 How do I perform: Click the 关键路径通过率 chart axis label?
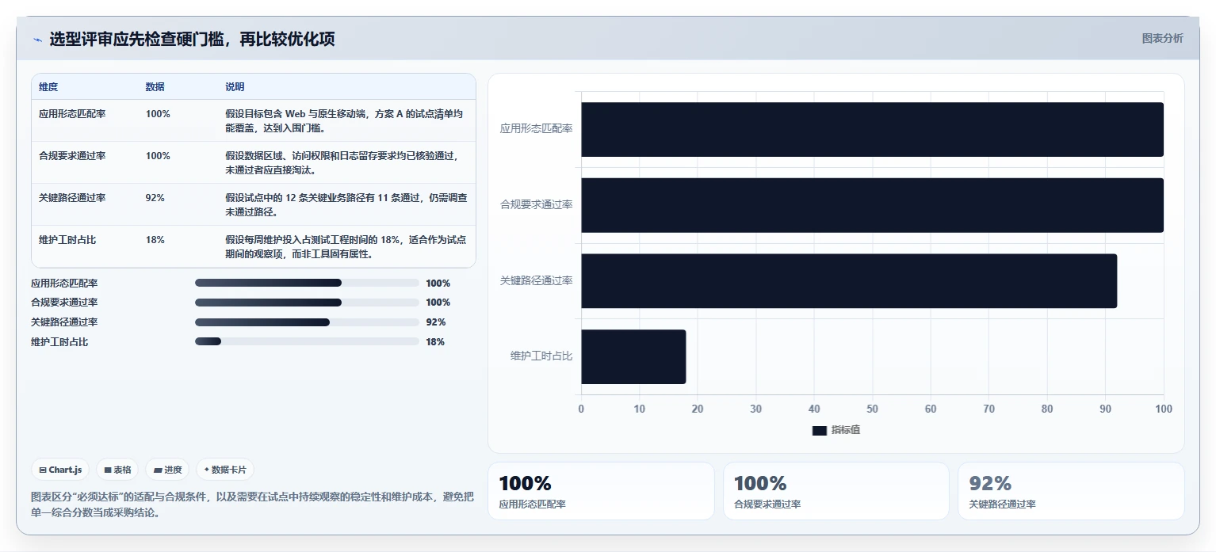[537, 280]
